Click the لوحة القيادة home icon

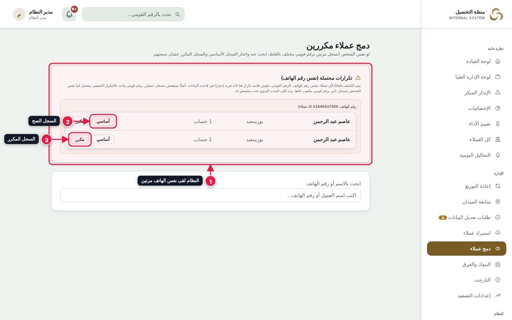pos(498,61)
